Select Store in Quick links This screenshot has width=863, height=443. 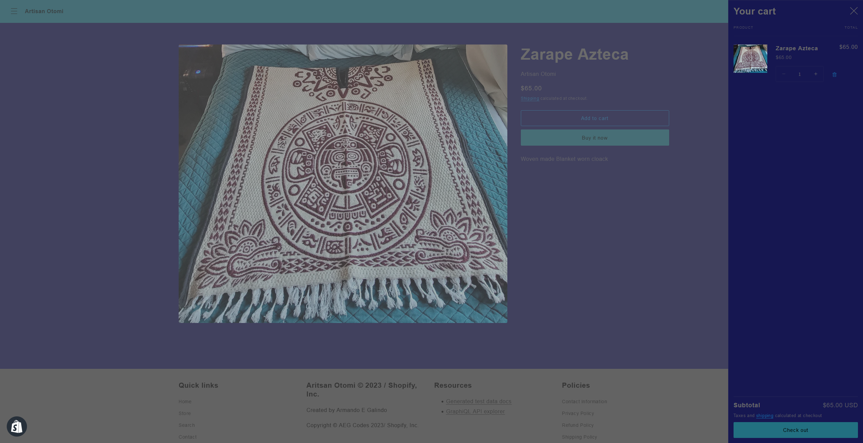point(184,413)
